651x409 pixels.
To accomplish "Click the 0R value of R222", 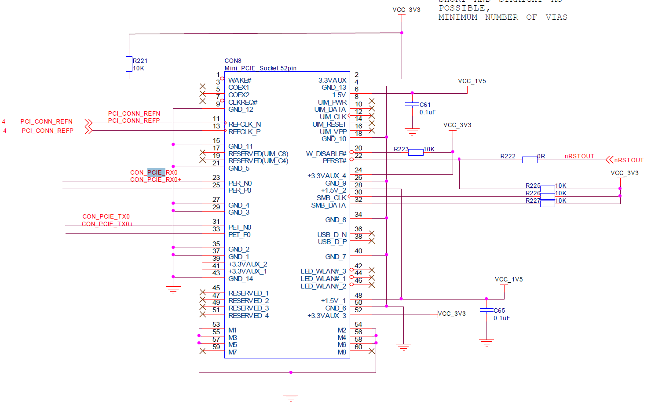I will pyautogui.click(x=541, y=156).
